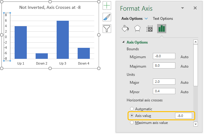The image size is (204, 134).
Task: Open Chart Styles paintbrush button
Action: tap(107, 17)
